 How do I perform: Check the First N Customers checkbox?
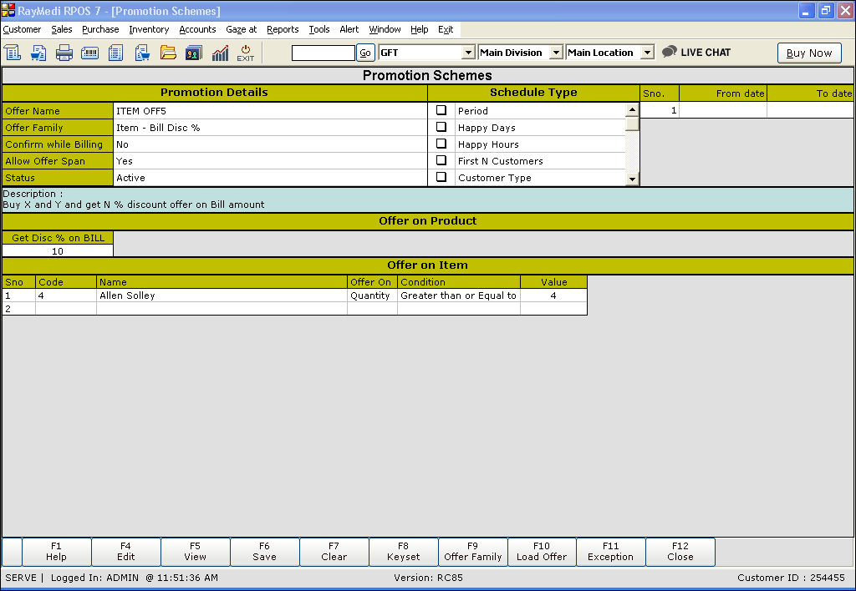[441, 160]
